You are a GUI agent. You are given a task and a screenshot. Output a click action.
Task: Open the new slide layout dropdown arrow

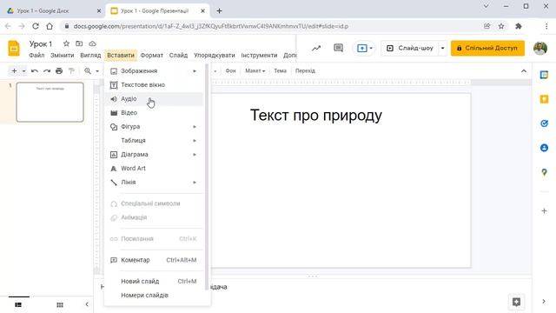23,71
